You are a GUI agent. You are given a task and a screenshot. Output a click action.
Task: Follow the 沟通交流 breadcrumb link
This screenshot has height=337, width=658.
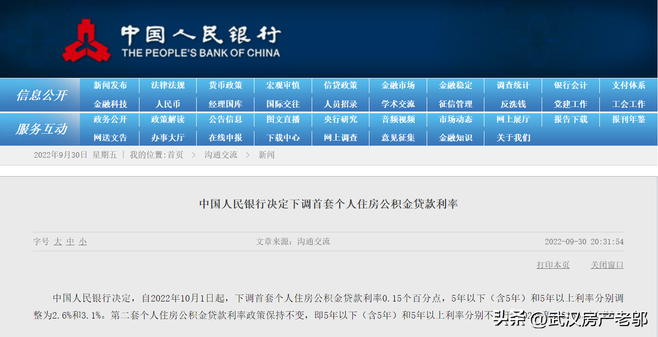point(221,155)
